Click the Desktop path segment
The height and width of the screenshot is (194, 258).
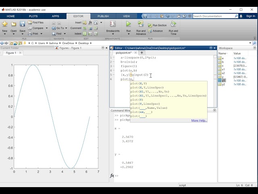(x=83, y=43)
